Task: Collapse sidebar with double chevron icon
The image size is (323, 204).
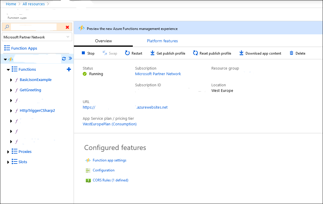Action: pyautogui.click(x=70, y=58)
